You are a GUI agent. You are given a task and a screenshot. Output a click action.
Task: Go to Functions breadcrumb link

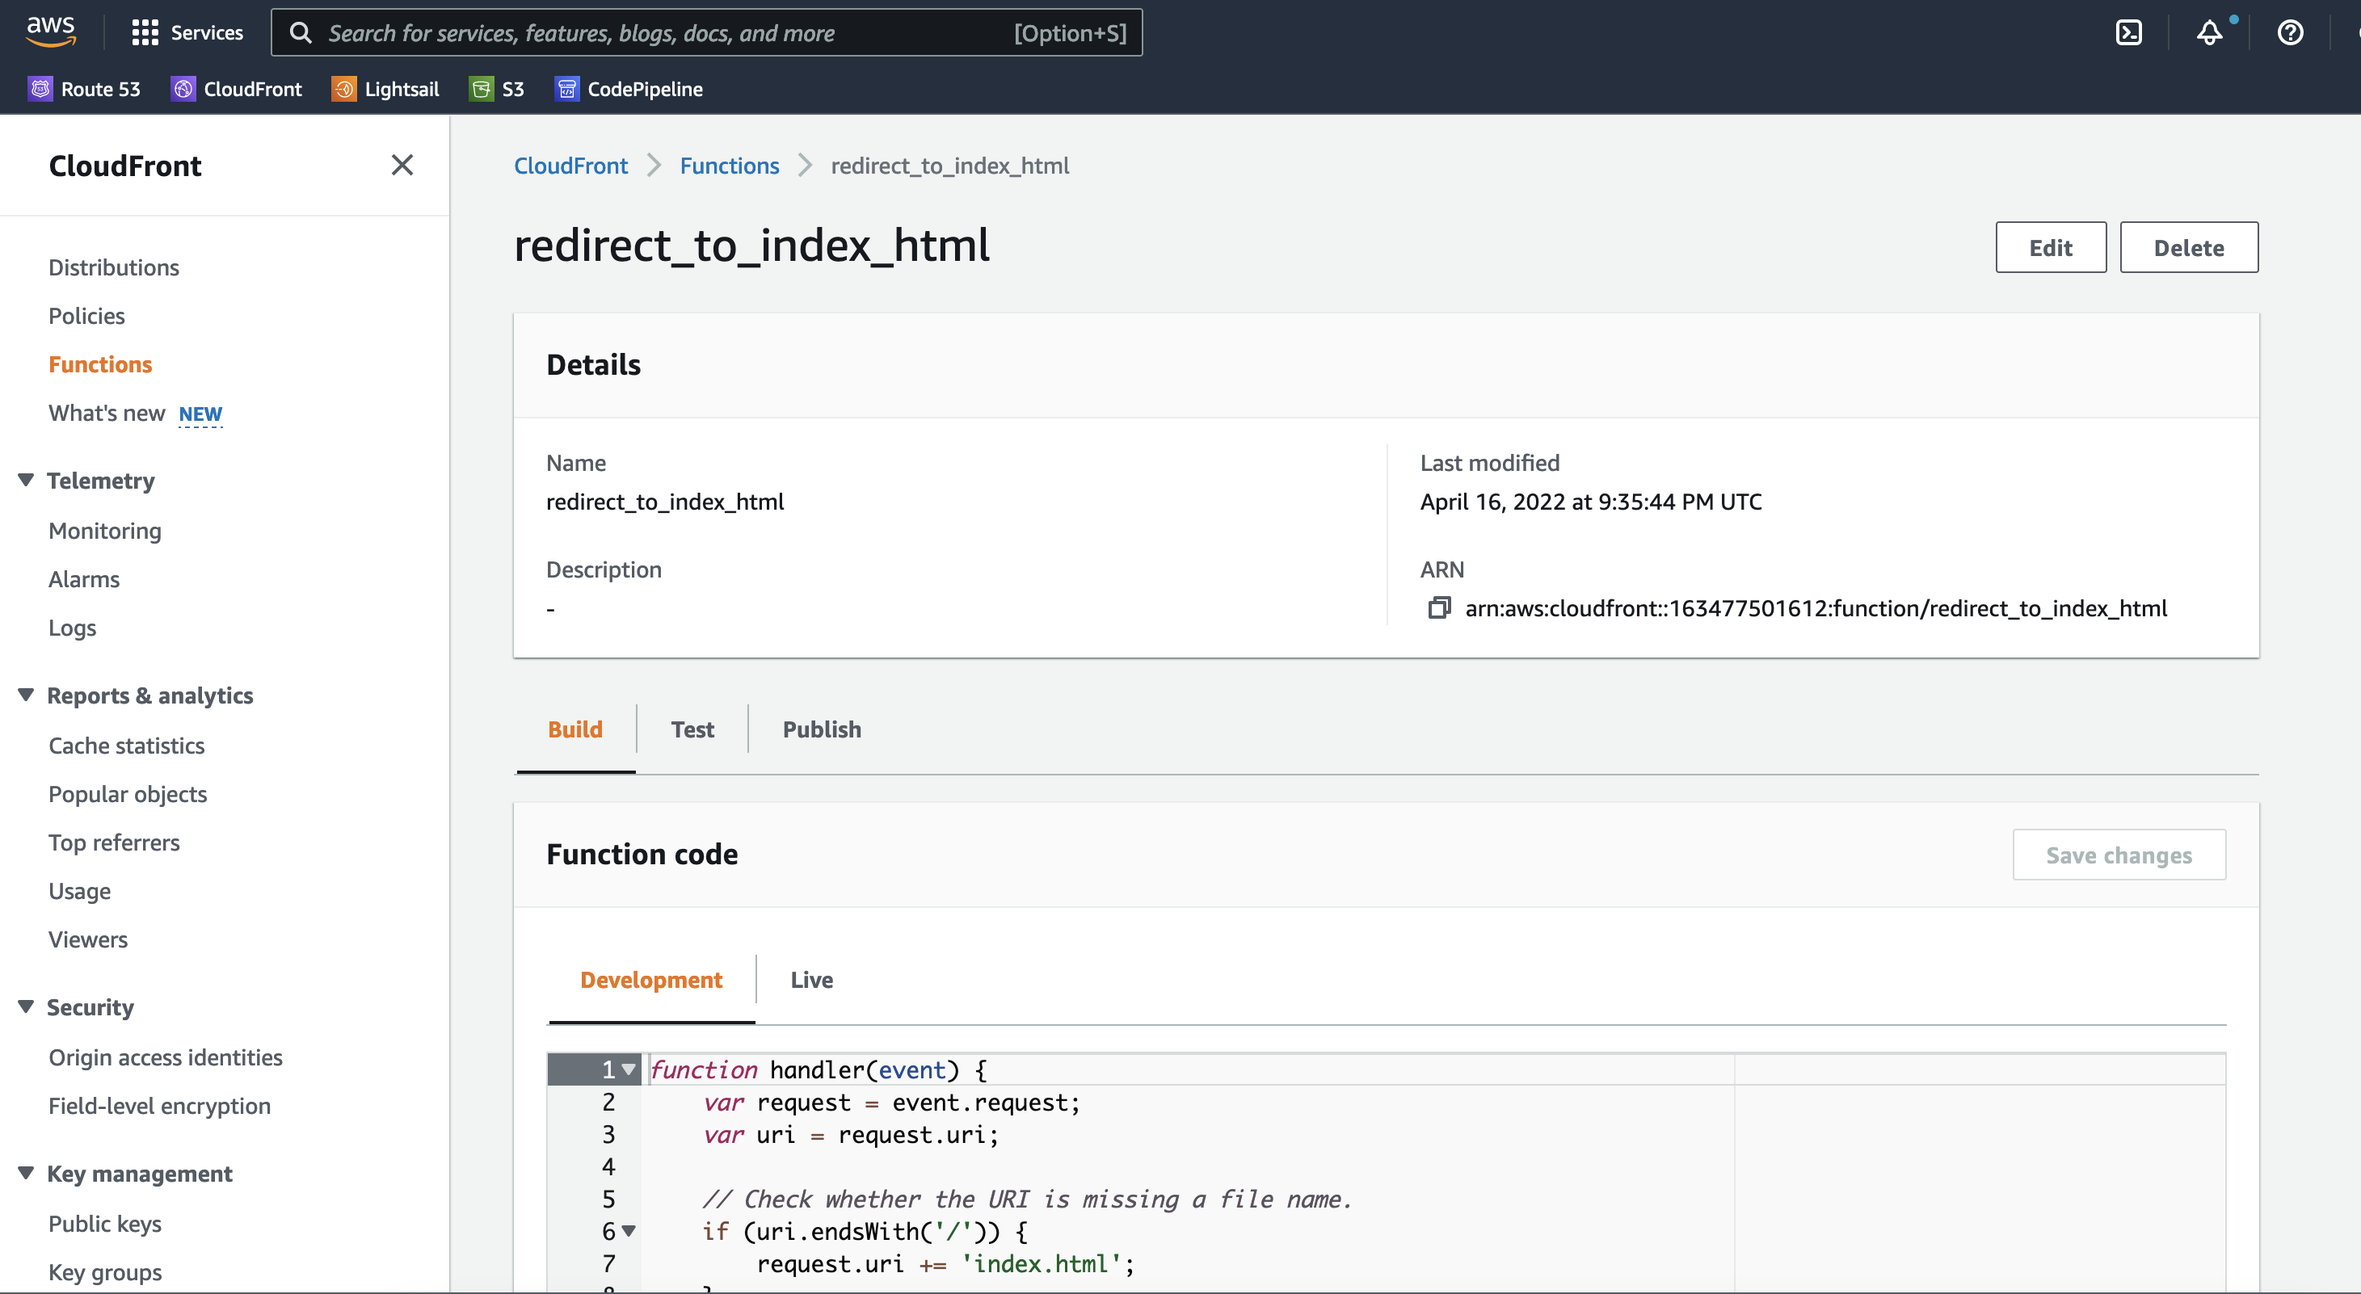pos(729,165)
